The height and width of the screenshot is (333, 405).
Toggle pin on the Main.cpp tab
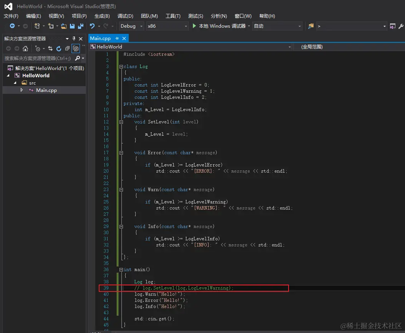(117, 38)
